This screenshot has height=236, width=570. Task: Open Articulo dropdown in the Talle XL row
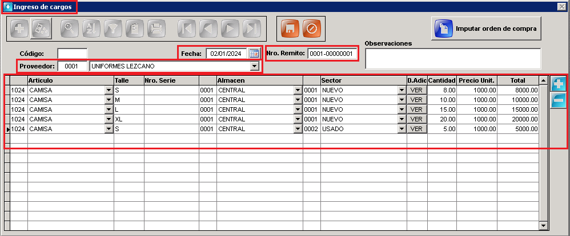[109, 119]
